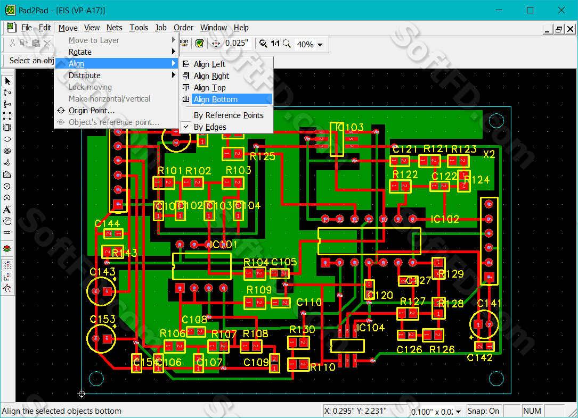Click the zoom to fit magnifier icon
The image size is (578, 418).
[x=263, y=44]
